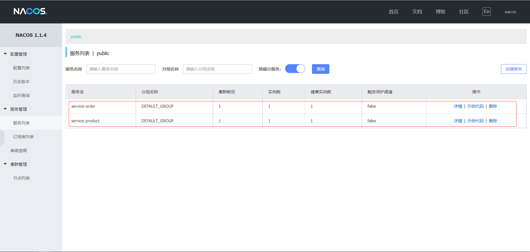Screen dimensions: 530x252
Task: Open 详情 for service-product
Action: [x=458, y=121]
